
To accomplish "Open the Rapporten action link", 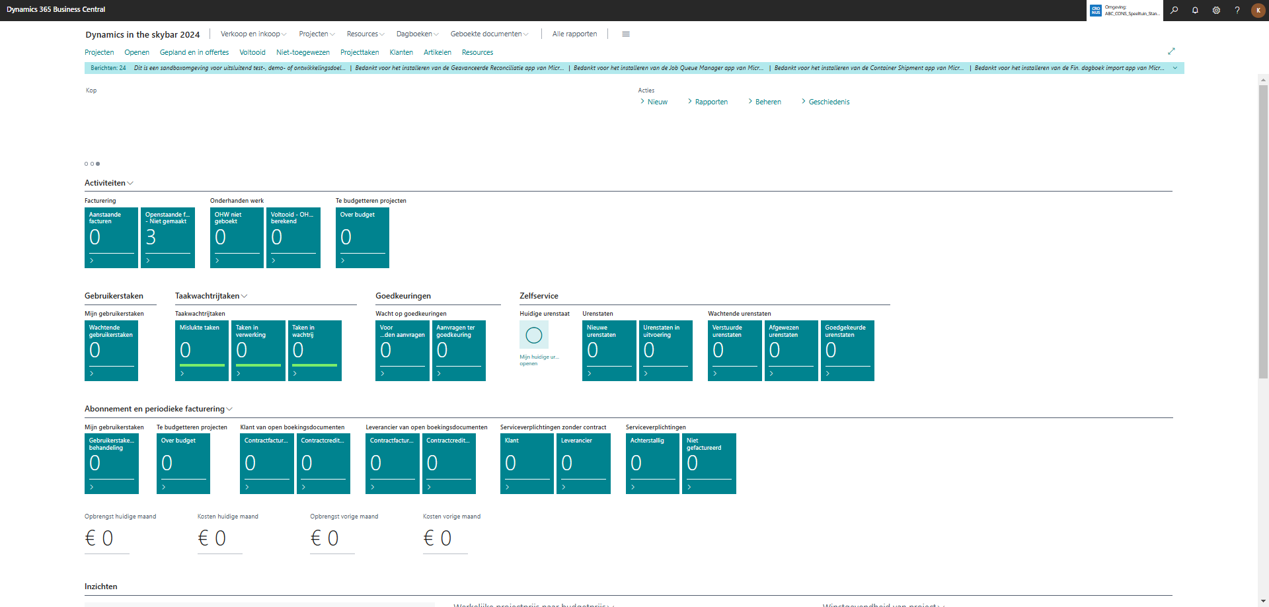I will coord(711,102).
